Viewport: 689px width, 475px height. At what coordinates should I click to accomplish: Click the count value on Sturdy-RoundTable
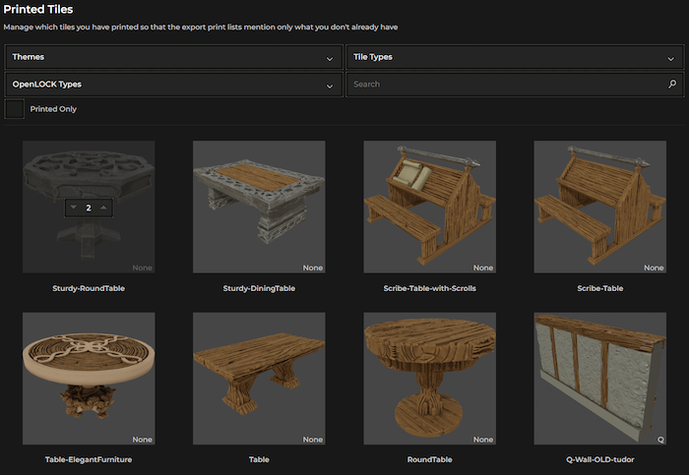pos(89,208)
